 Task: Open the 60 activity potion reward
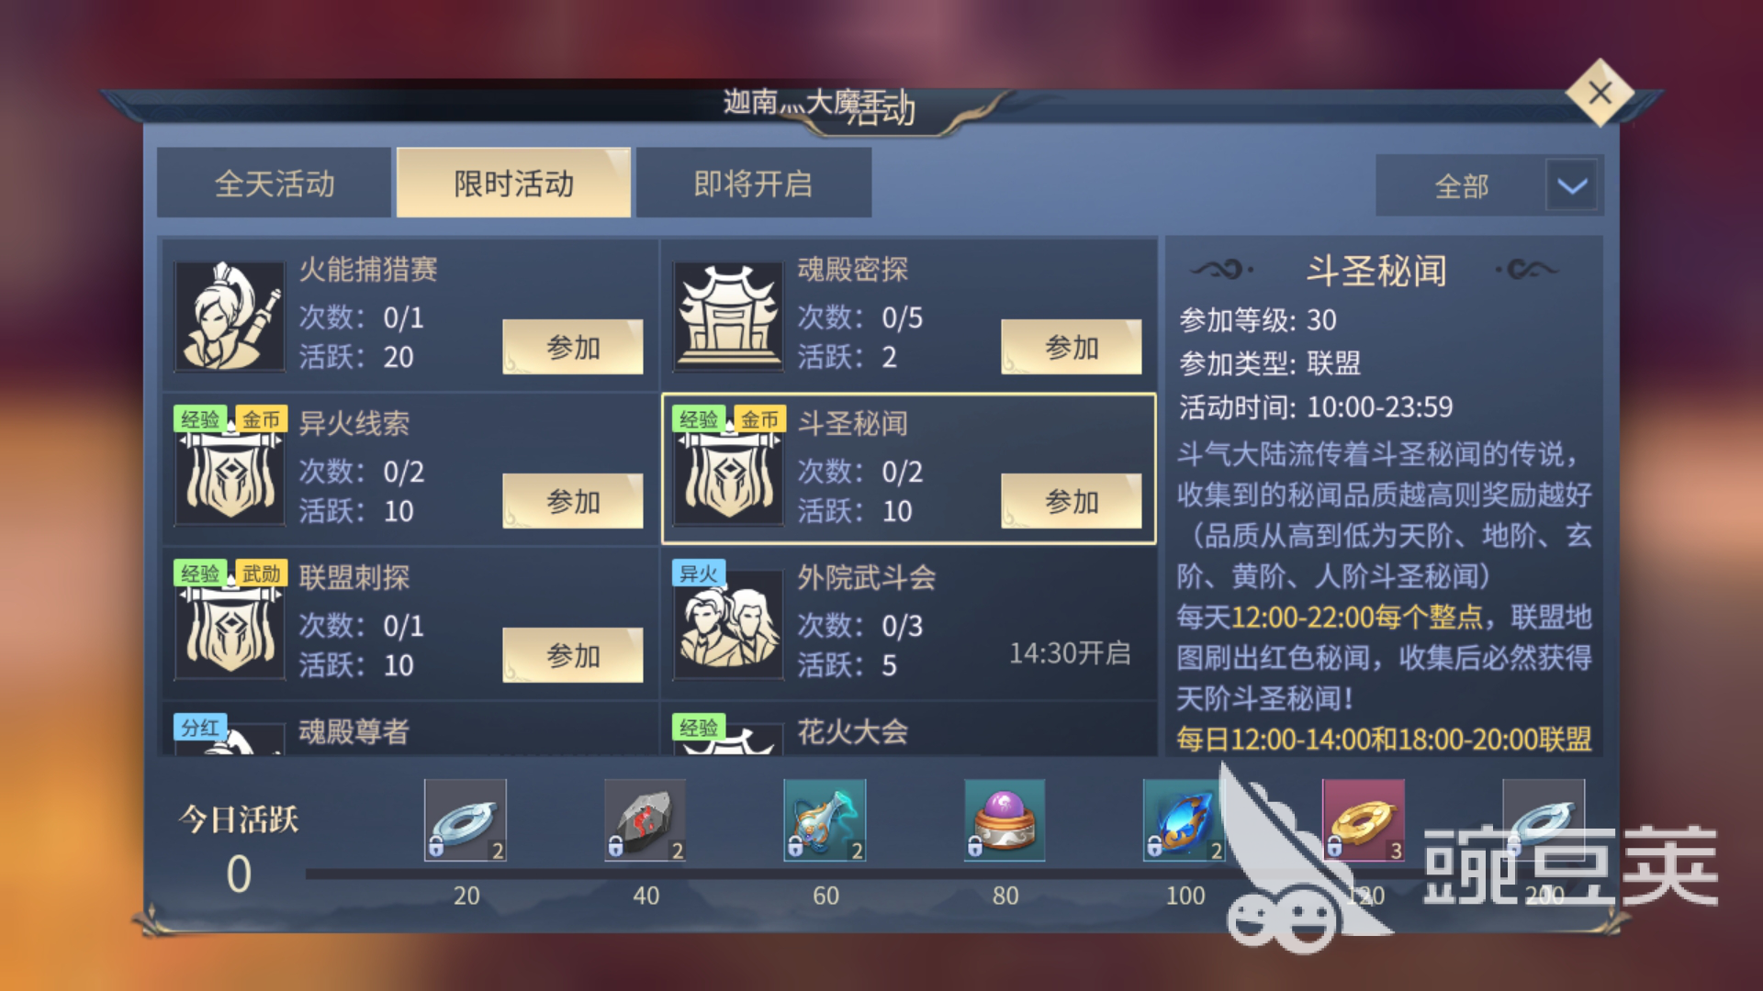pos(825,819)
